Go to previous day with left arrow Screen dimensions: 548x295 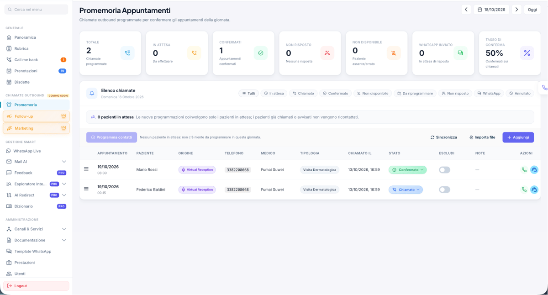[466, 10]
